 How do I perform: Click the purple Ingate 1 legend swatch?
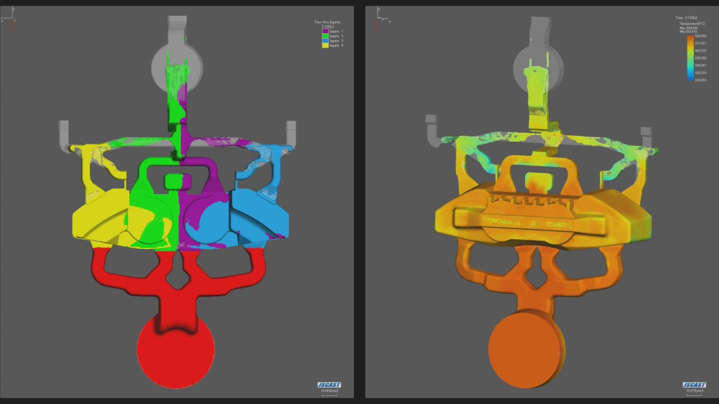tap(325, 31)
